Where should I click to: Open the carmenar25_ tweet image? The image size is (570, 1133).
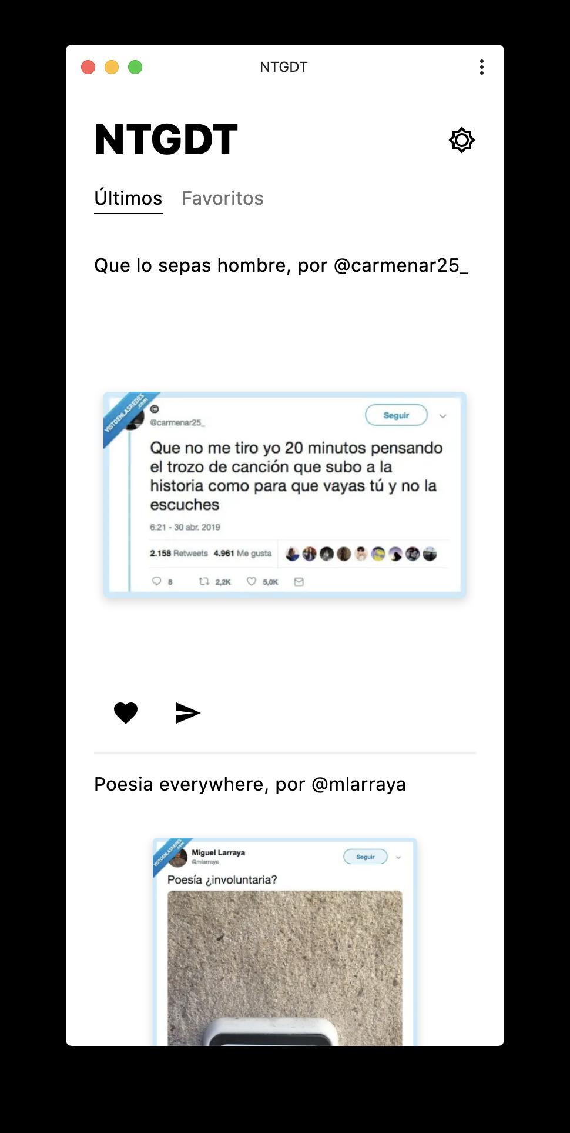pyautogui.click(x=285, y=495)
